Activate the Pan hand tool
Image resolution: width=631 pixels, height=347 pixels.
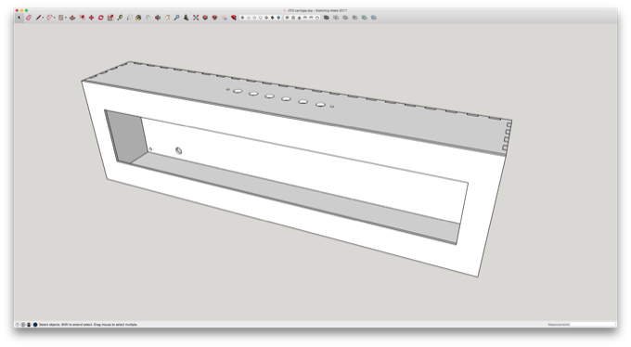click(167, 18)
